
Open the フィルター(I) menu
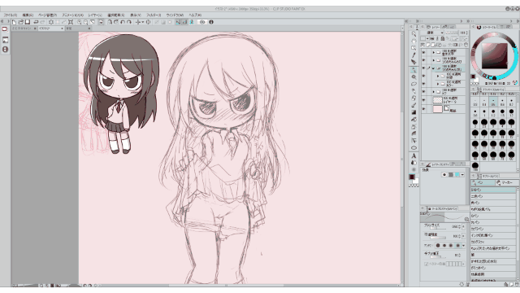(154, 15)
